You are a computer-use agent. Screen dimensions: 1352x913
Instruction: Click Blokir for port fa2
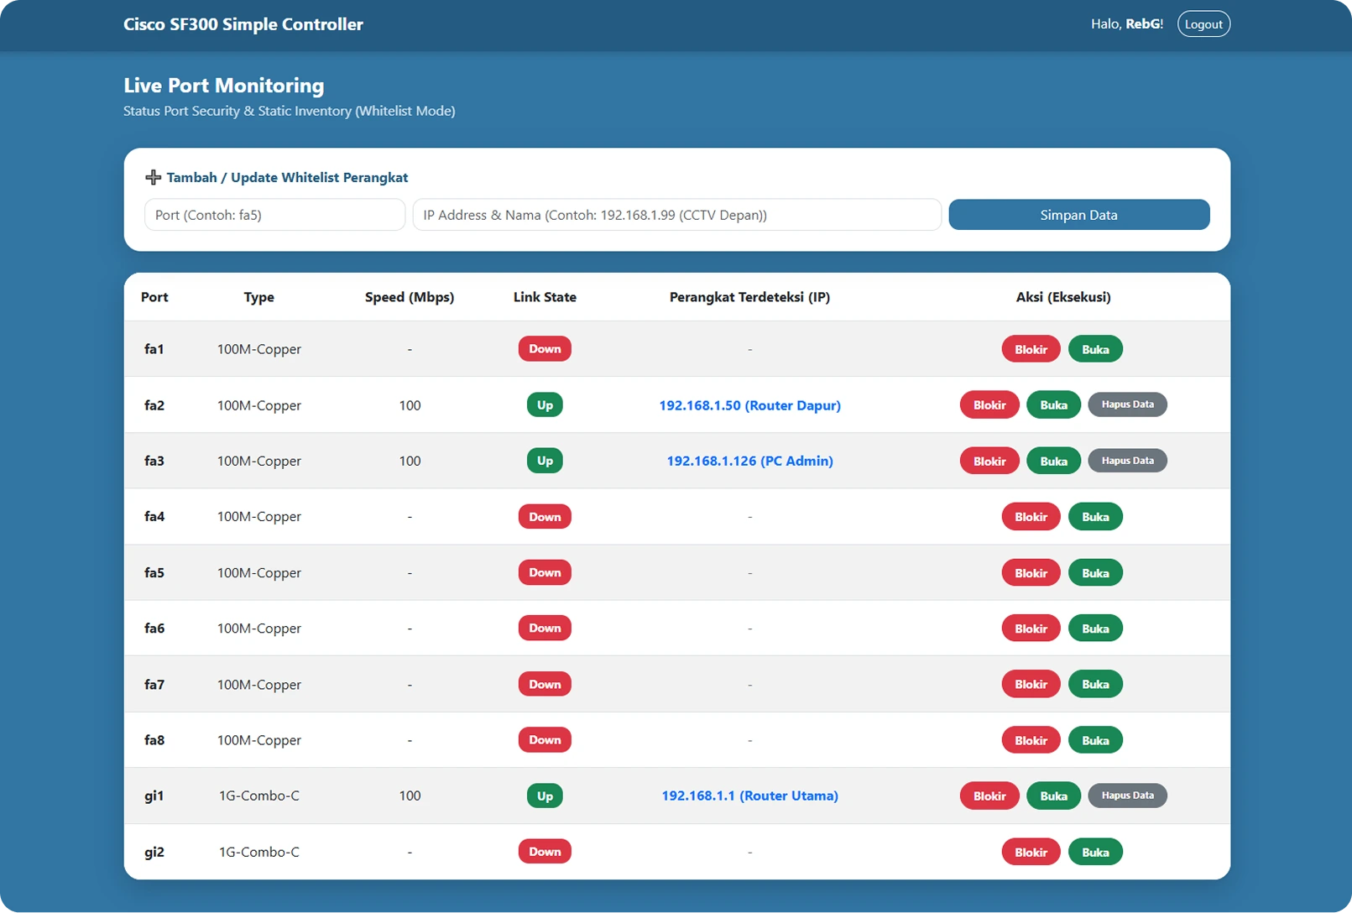(x=989, y=404)
